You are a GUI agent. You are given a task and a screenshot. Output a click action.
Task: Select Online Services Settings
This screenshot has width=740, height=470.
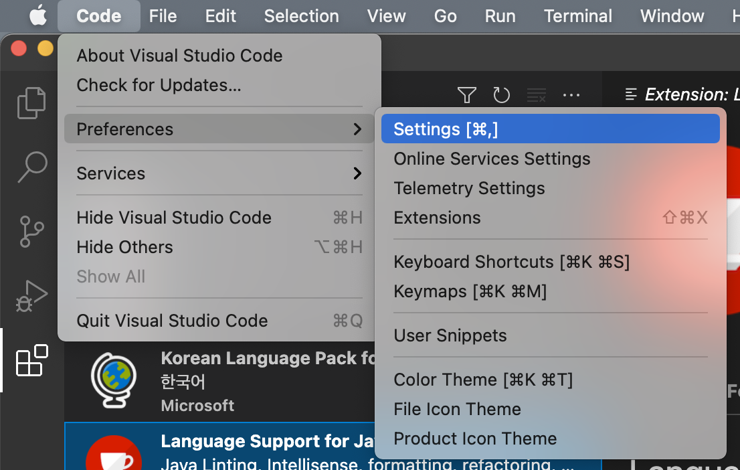[x=550, y=159]
